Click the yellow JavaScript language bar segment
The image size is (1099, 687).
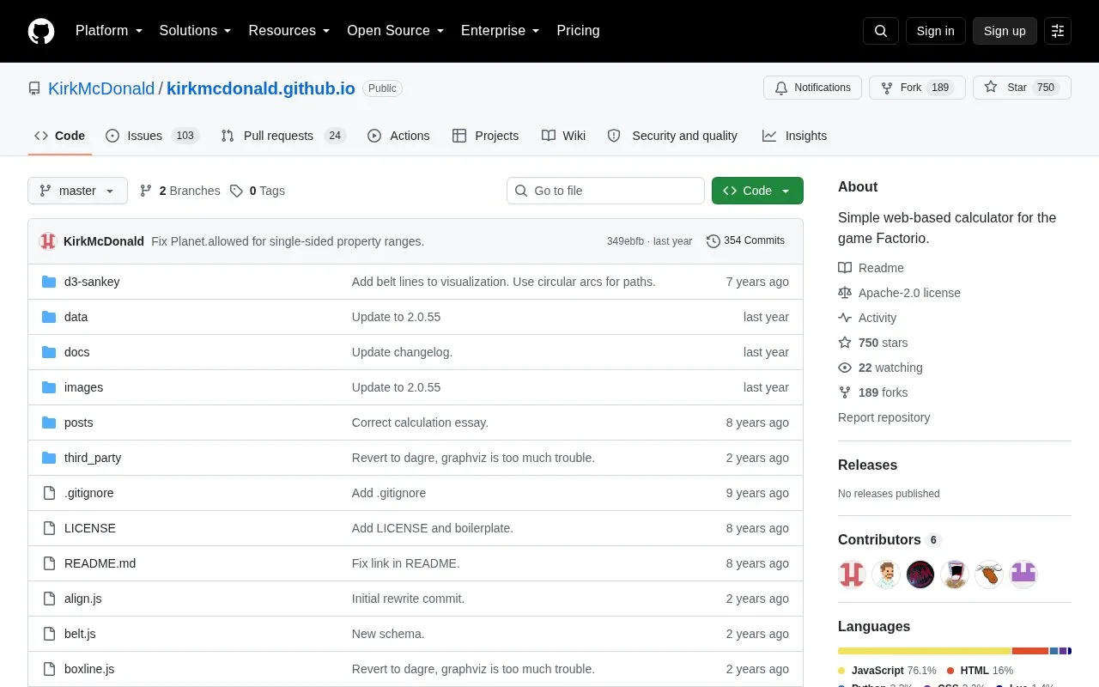click(x=925, y=651)
